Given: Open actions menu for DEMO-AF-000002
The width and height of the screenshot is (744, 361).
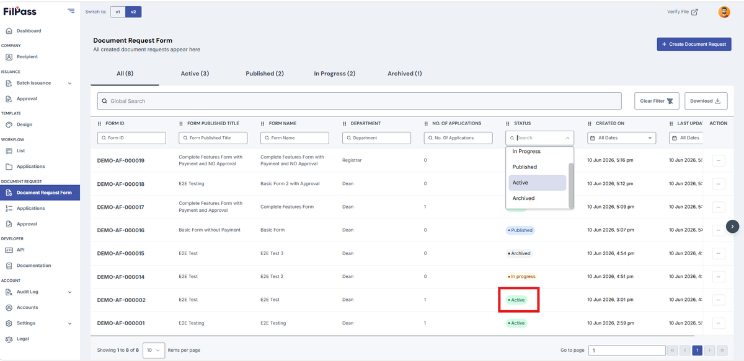Looking at the screenshot, I should tap(719, 300).
